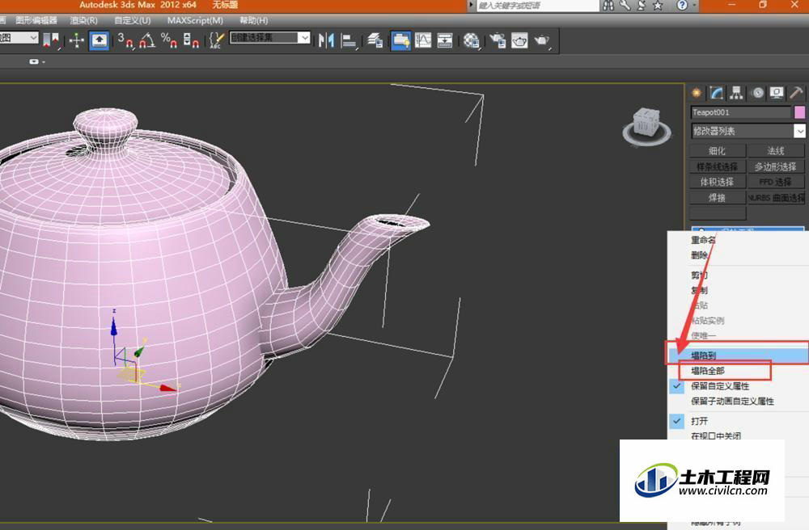Open the Rendered Frame Window icon
This screenshot has width=809, height=530.
519,40
